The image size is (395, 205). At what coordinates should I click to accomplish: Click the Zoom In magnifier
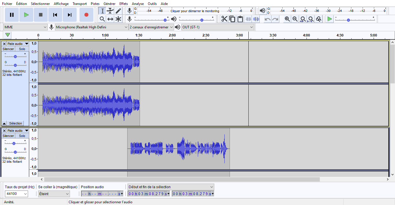287,19
